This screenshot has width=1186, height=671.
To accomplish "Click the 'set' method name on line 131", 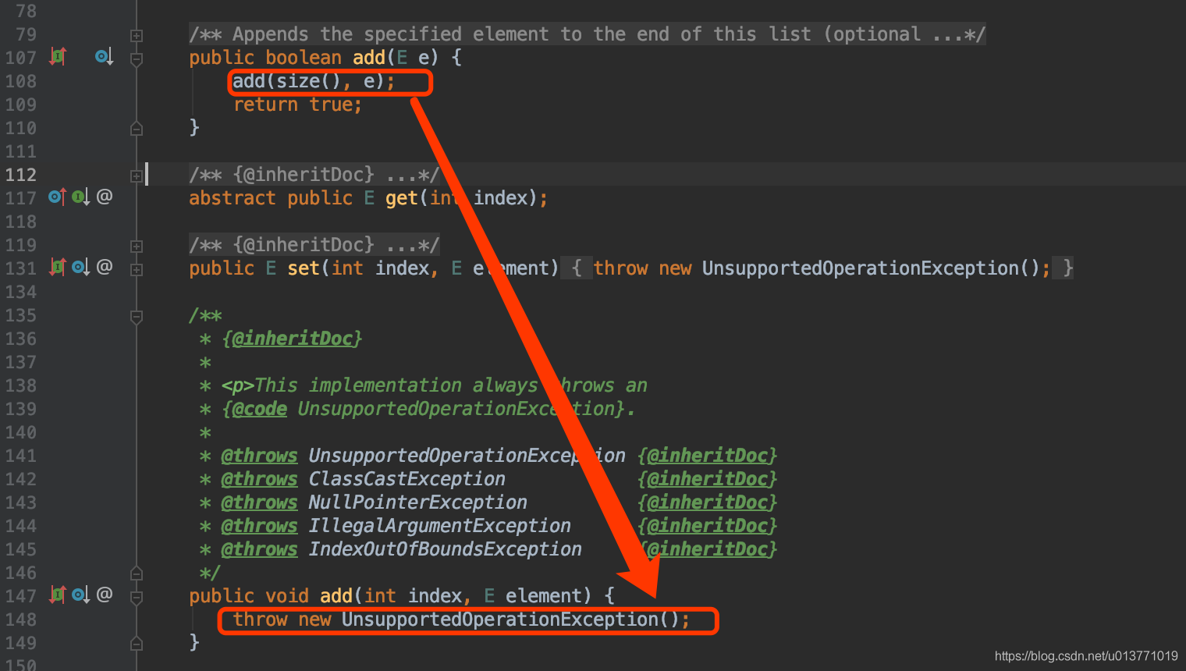I will point(304,268).
